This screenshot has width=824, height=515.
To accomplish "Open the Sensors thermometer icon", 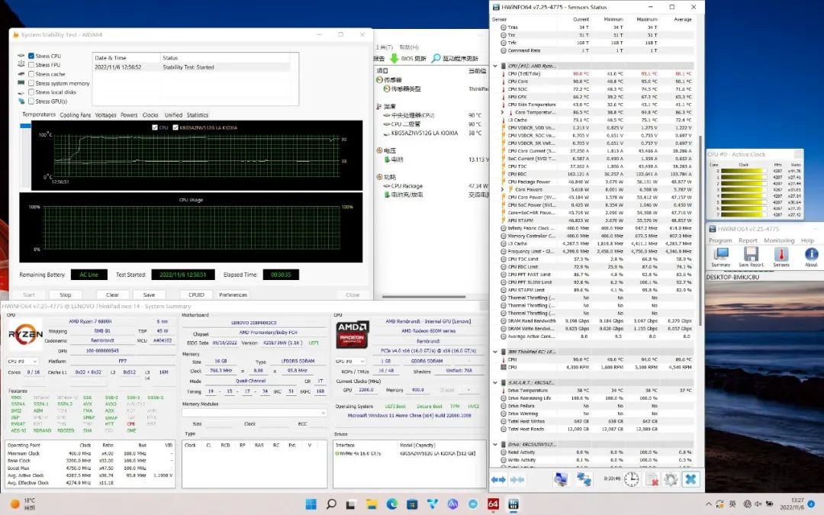I will pos(781,256).
